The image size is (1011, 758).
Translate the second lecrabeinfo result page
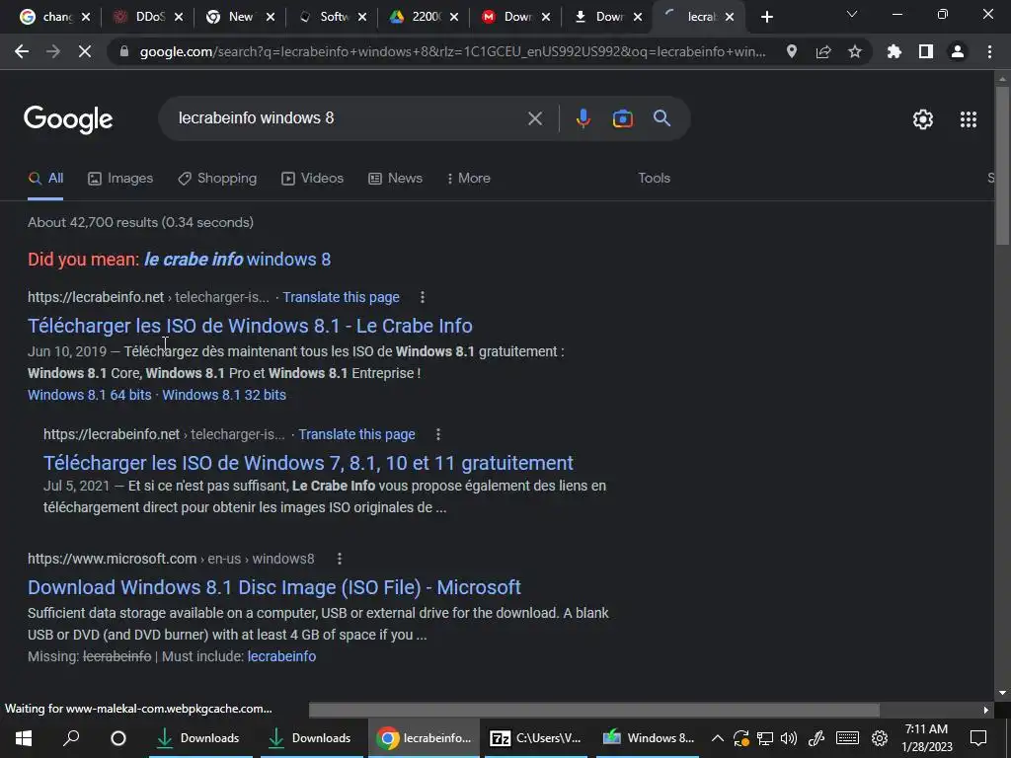356,434
